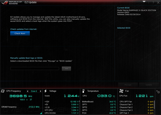Click the CPU OPT Fan row
This screenshot has width=161, height=115.
[136, 102]
